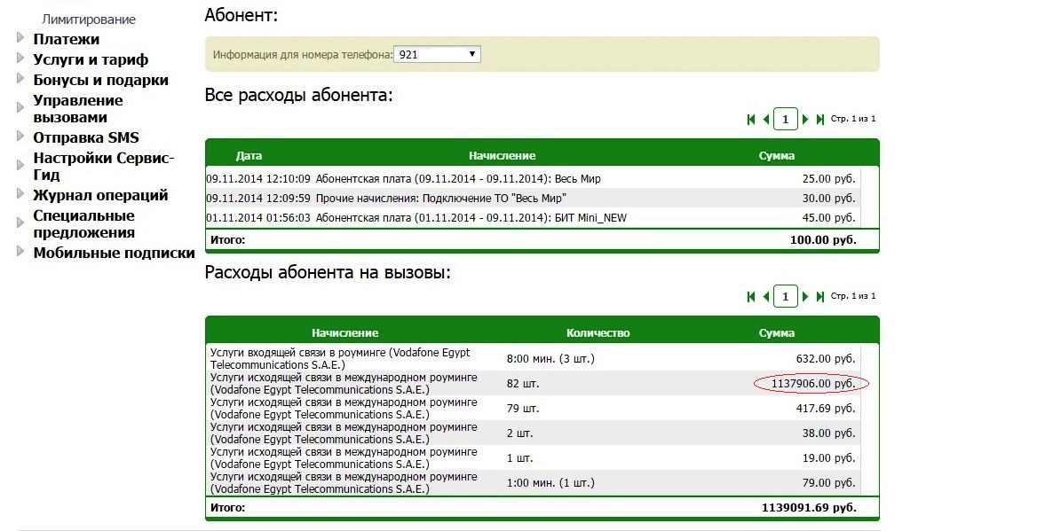The image size is (1037, 531).
Task: Click total 100.00 руб. value
Action: point(823,239)
